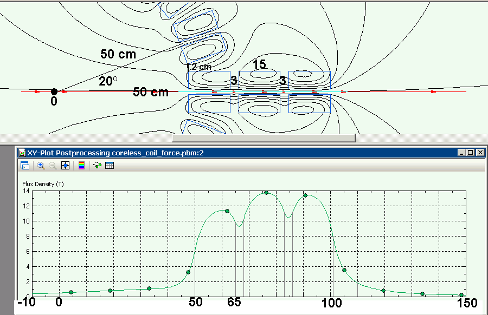Click the zoom-to-fit icon in plot toolbar
The height and width of the screenshot is (315, 488).
tap(65, 166)
